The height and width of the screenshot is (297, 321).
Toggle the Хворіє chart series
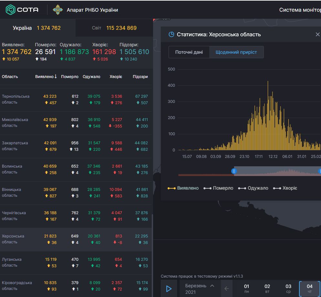tap(285, 188)
